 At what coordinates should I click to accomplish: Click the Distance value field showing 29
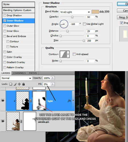point(90,31)
